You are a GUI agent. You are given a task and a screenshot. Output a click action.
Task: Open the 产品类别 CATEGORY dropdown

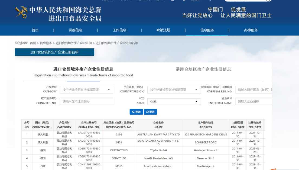(86, 90)
